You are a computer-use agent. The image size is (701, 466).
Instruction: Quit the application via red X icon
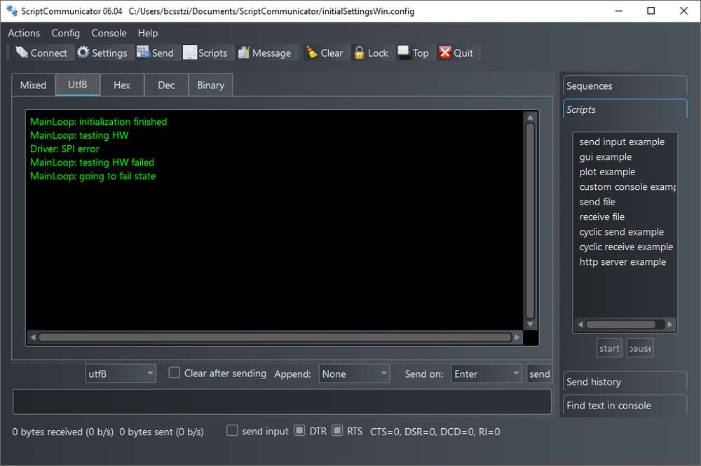click(445, 53)
